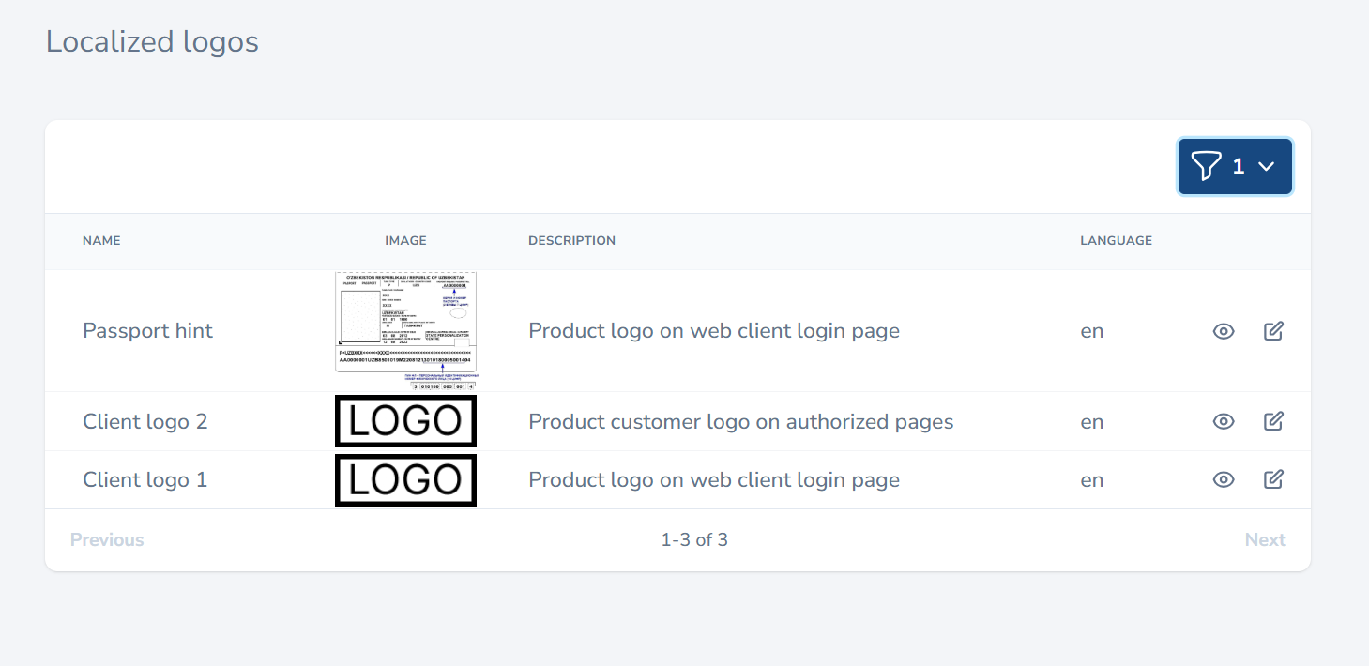The image size is (1369, 666).
Task: Open the Client logo 1 thumbnail
Action: tap(405, 480)
